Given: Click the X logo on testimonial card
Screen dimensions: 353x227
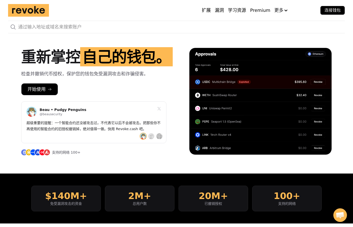Looking at the screenshot, I should tap(159, 109).
